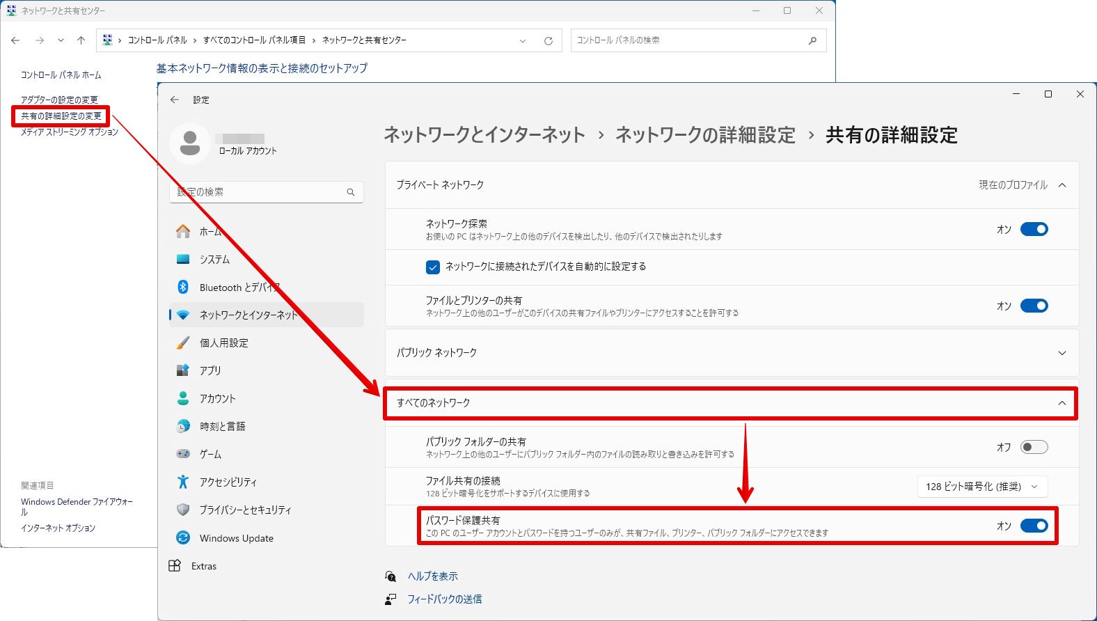Click the Accessibility figure icon
This screenshot has width=1097, height=621.
coord(183,482)
